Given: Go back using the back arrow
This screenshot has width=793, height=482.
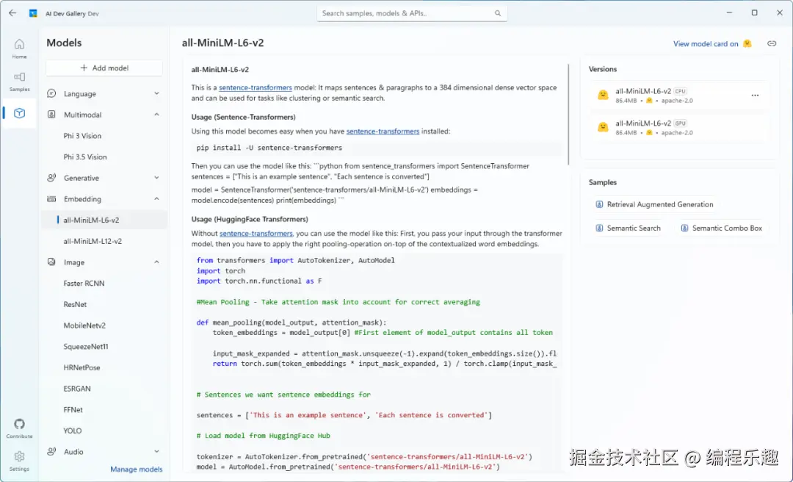Looking at the screenshot, I should click(x=12, y=13).
